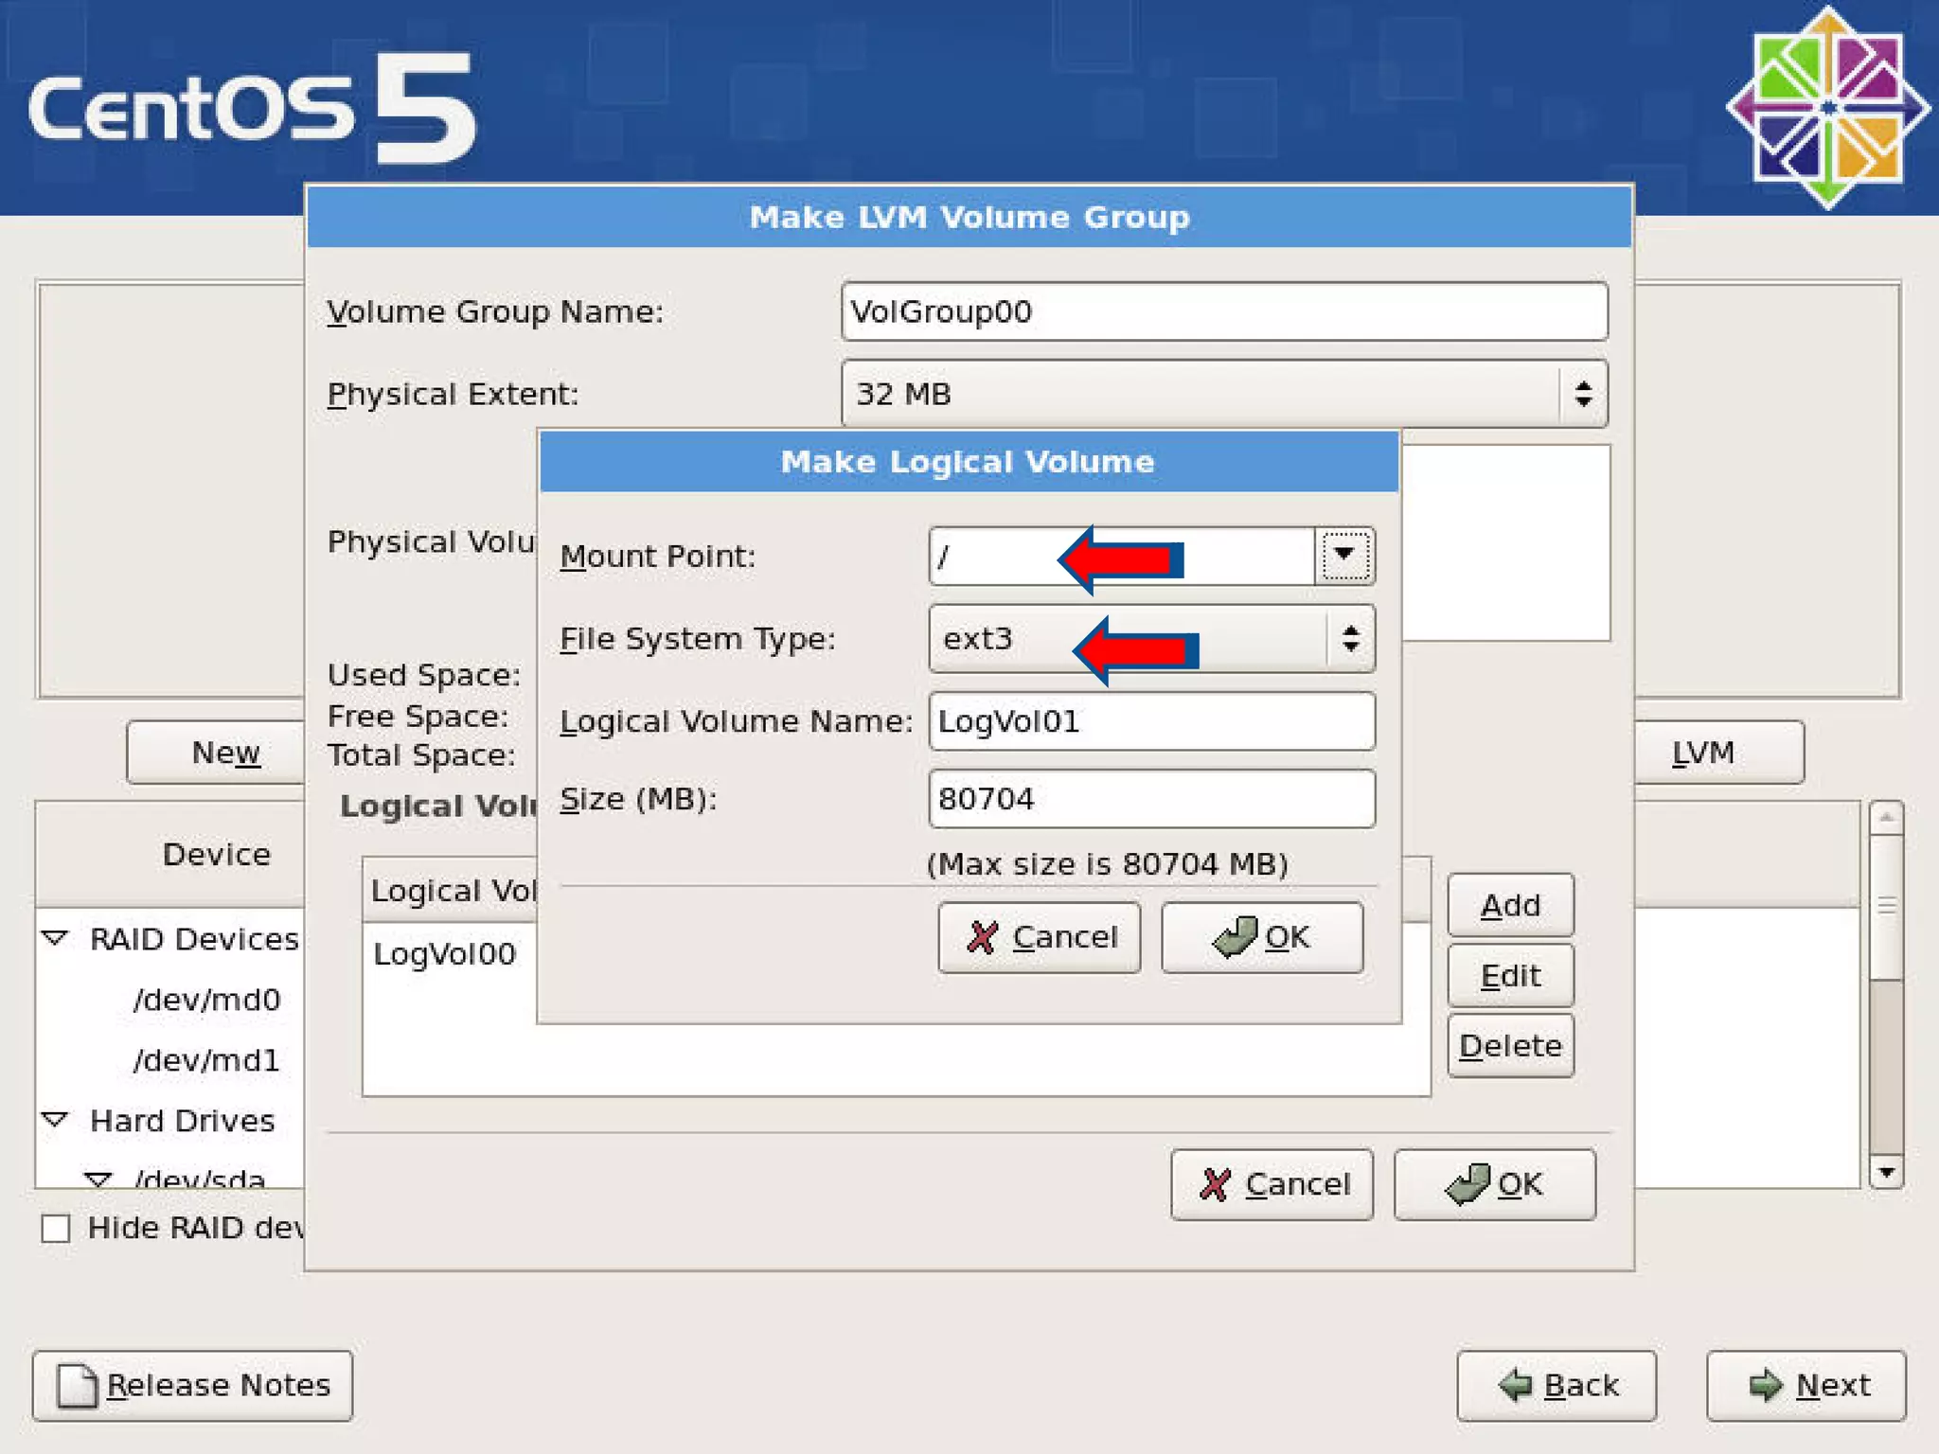This screenshot has height=1454, width=1939.
Task: Open Physical Extent 32 MB selector
Action: coord(1223,394)
